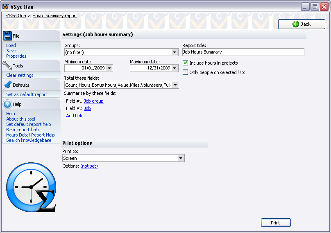Click the Help question mark icon

click(x=7, y=104)
